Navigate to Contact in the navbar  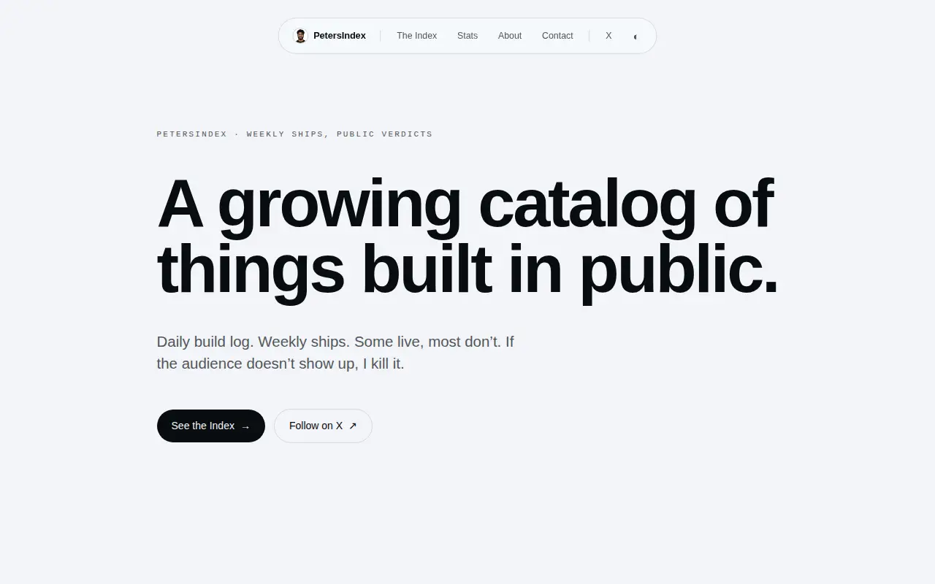coord(557,36)
